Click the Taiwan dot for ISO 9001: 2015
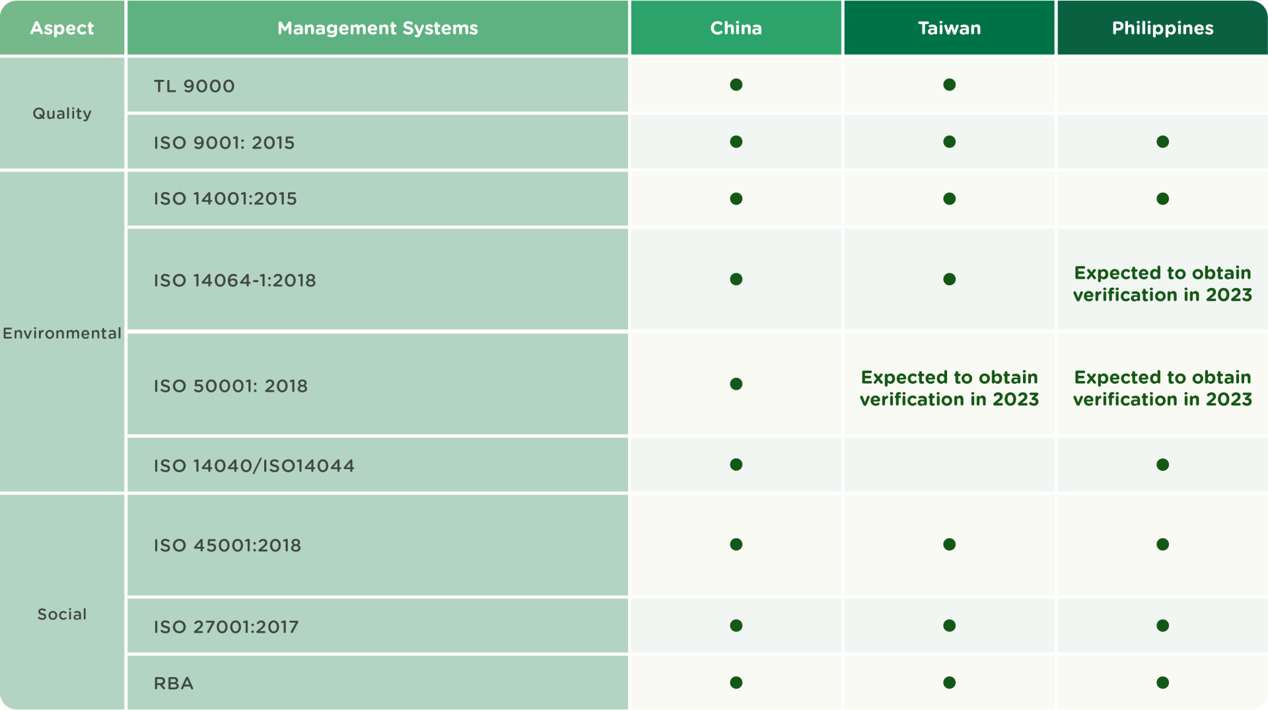This screenshot has width=1268, height=710. point(949,142)
